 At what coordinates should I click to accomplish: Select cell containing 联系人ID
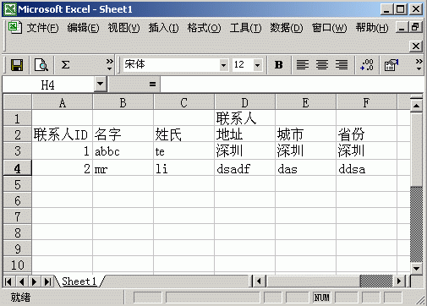63,134
